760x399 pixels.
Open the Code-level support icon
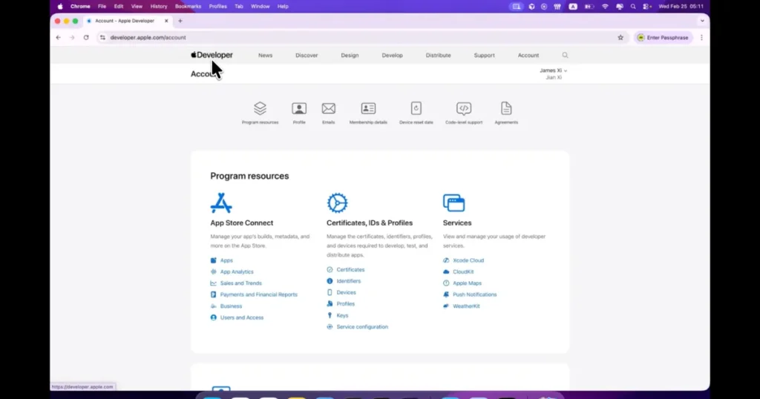click(x=464, y=108)
